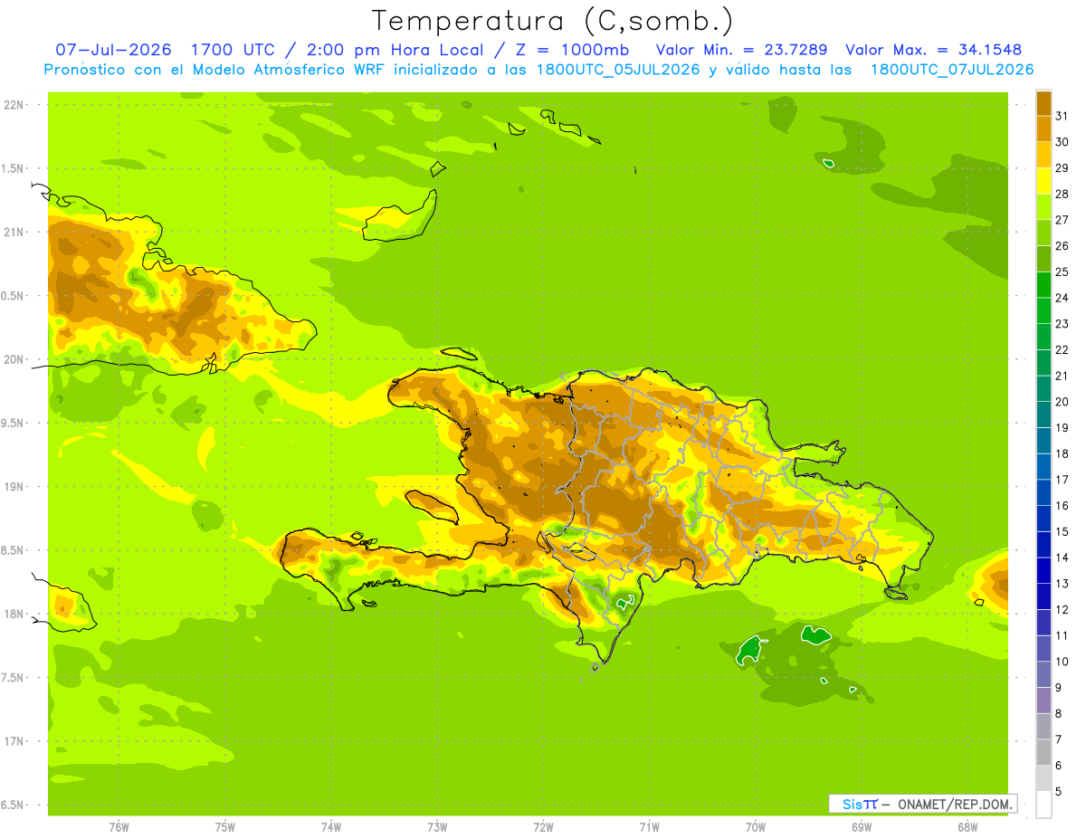1086x839 pixels.
Task: Click the latitude tick "9.5N"
Action: coord(13,424)
